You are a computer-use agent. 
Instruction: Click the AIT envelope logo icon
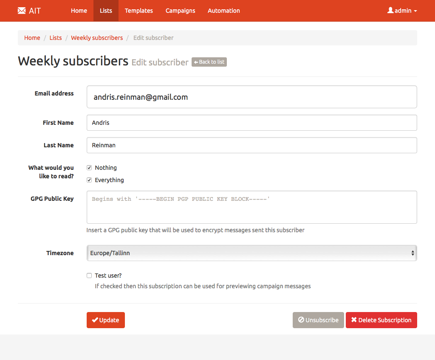pyautogui.click(x=22, y=11)
